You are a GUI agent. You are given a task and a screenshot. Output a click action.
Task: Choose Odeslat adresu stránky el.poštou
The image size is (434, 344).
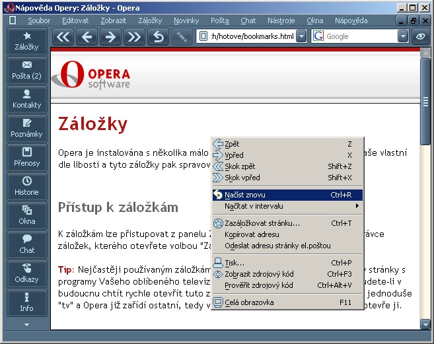(287, 246)
